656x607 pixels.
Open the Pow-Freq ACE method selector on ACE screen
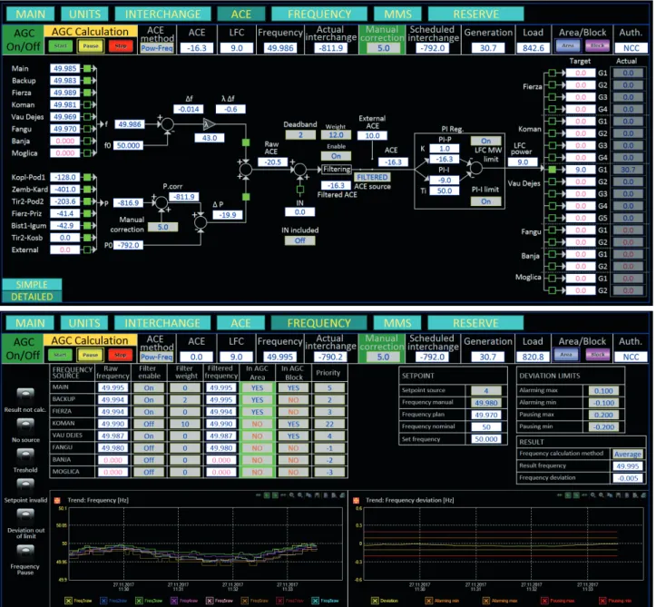point(156,48)
